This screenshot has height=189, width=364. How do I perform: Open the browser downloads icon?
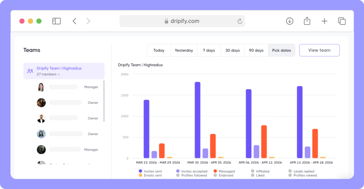click(289, 21)
